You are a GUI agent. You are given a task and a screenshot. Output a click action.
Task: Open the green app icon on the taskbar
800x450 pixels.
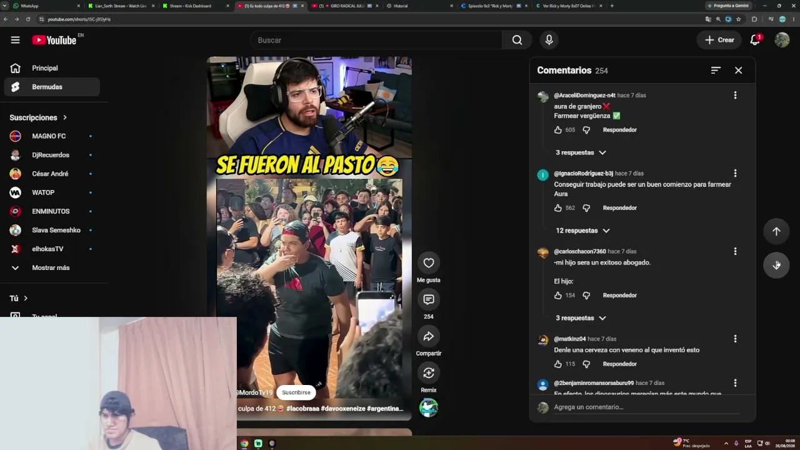(x=258, y=443)
